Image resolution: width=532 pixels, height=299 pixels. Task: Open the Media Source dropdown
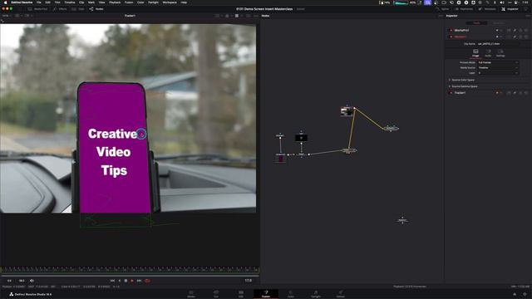498,68
